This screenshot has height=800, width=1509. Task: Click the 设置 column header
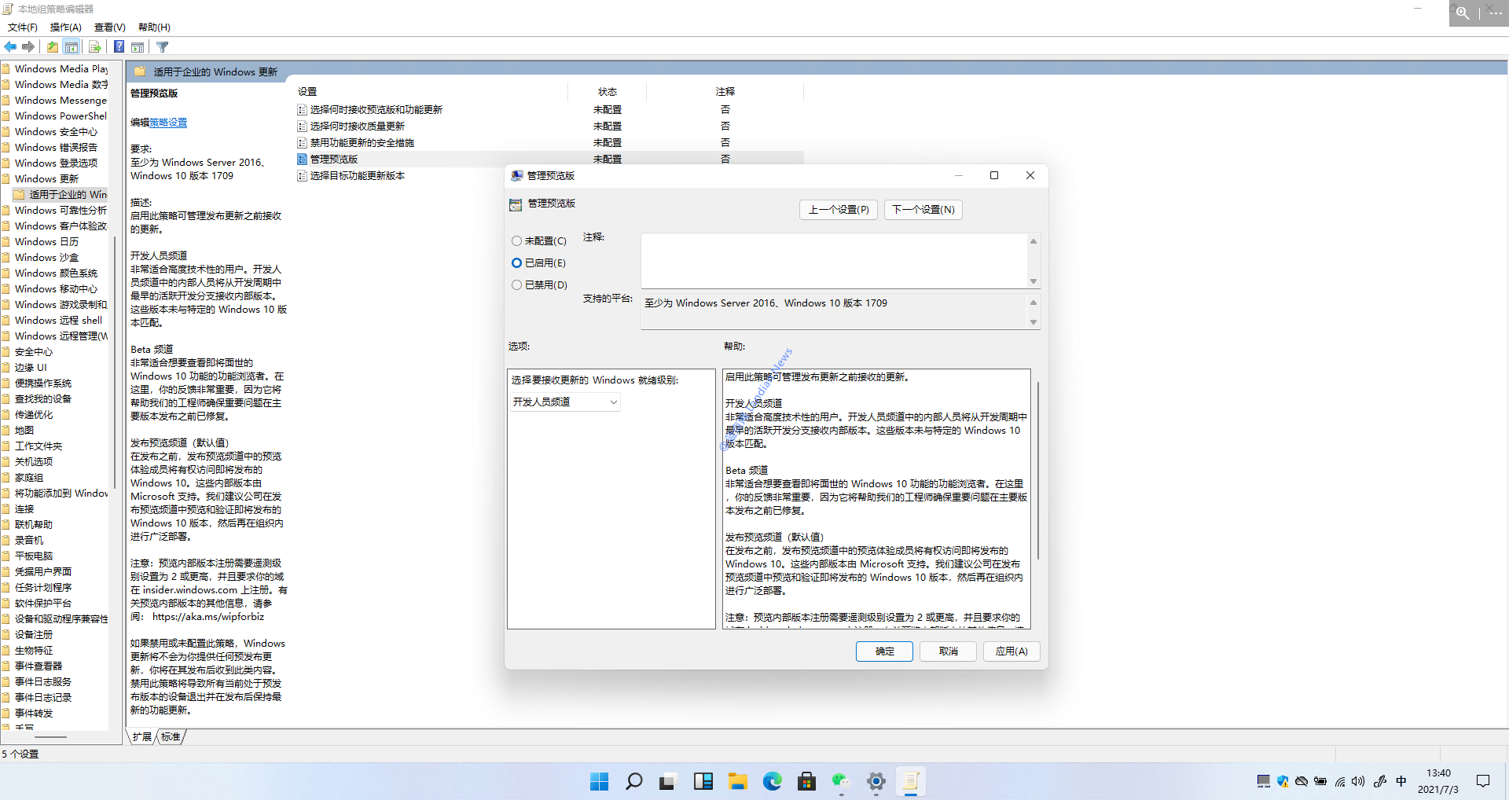pyautogui.click(x=431, y=92)
